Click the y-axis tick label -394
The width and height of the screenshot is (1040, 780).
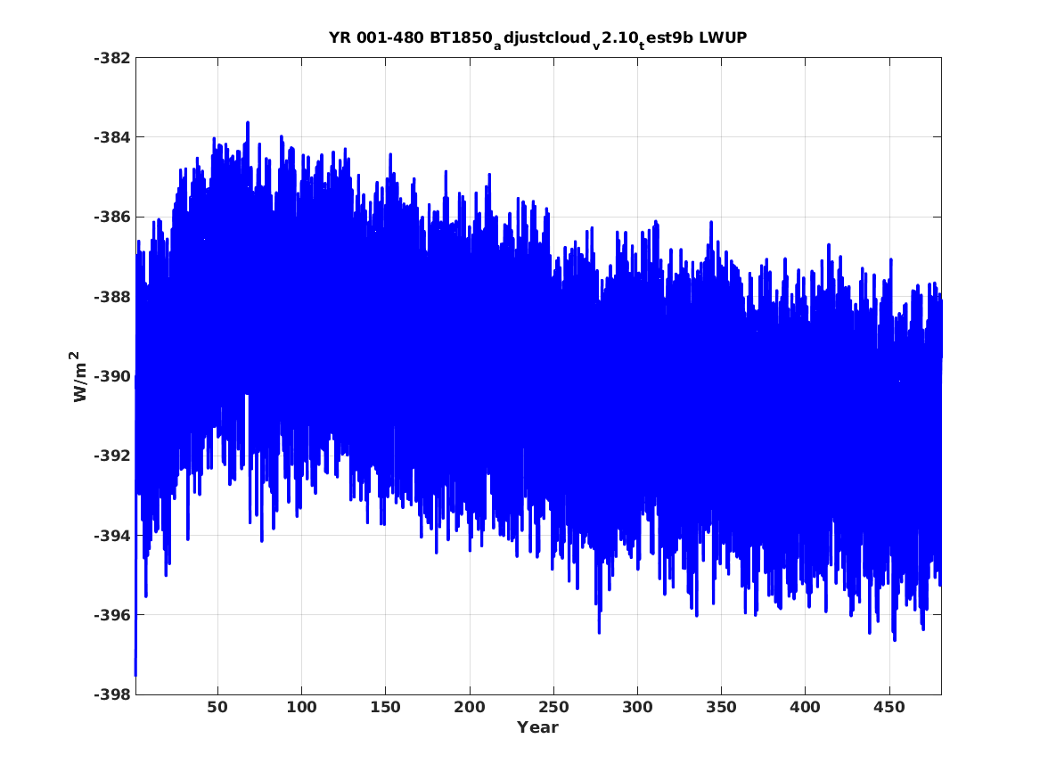click(112, 535)
